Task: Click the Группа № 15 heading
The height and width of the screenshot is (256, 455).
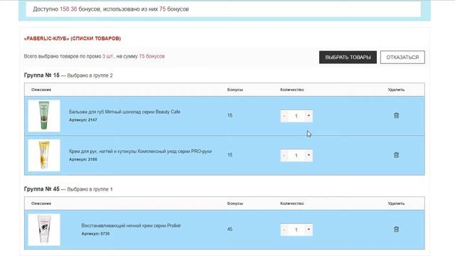Action: pyautogui.click(x=41, y=75)
